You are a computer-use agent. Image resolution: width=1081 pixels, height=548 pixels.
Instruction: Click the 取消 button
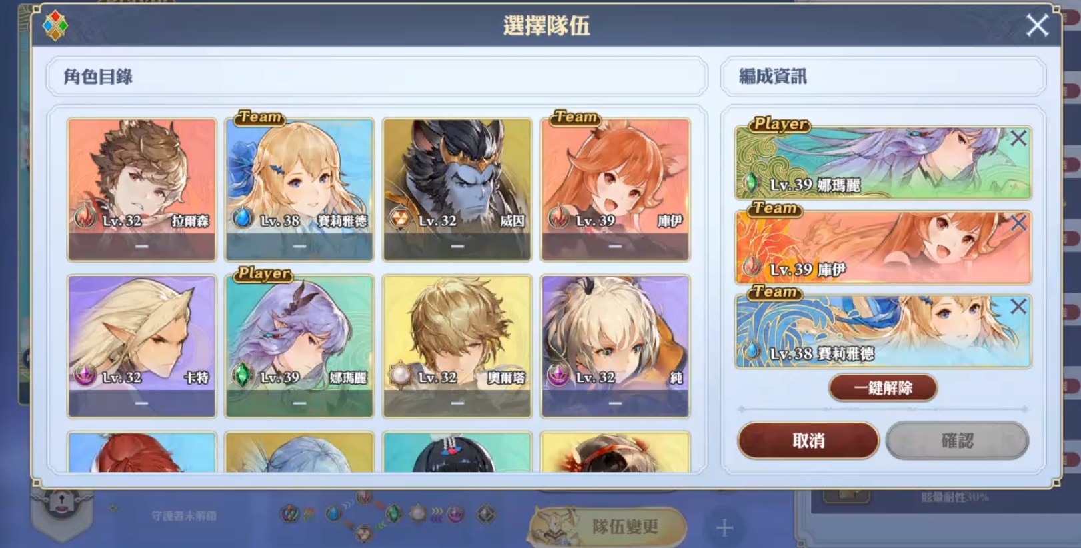tap(808, 440)
